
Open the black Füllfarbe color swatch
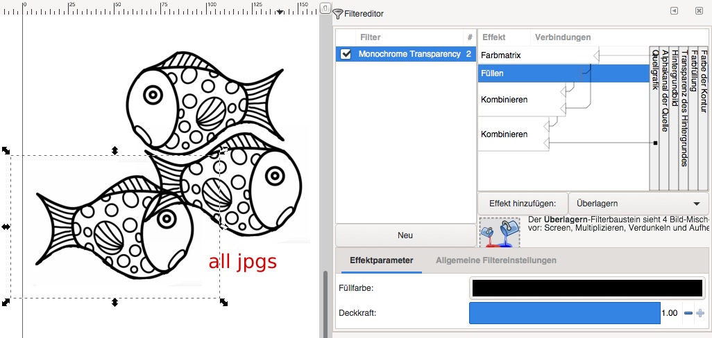[x=586, y=288]
